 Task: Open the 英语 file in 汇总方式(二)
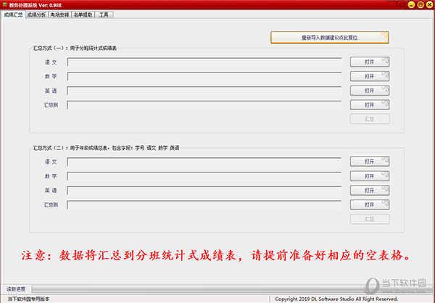pos(370,191)
